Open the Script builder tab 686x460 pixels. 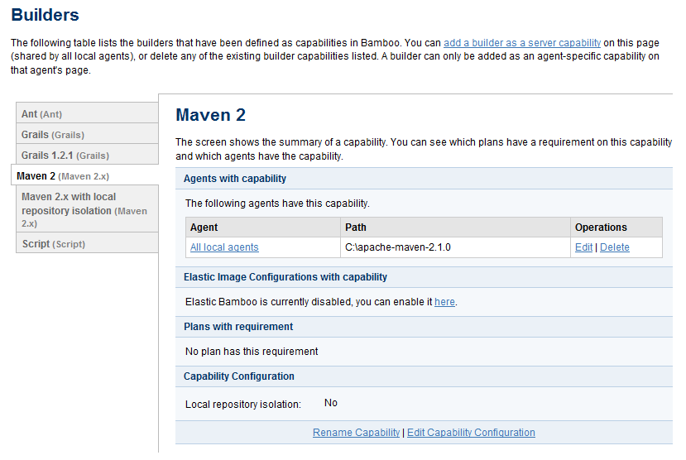point(87,243)
